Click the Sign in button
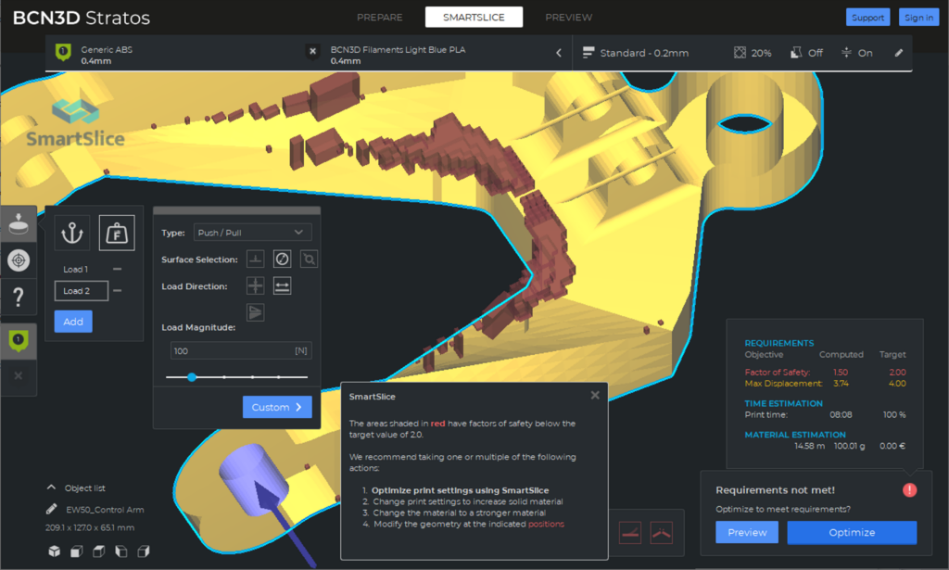This screenshot has height=570, width=949. [918, 18]
